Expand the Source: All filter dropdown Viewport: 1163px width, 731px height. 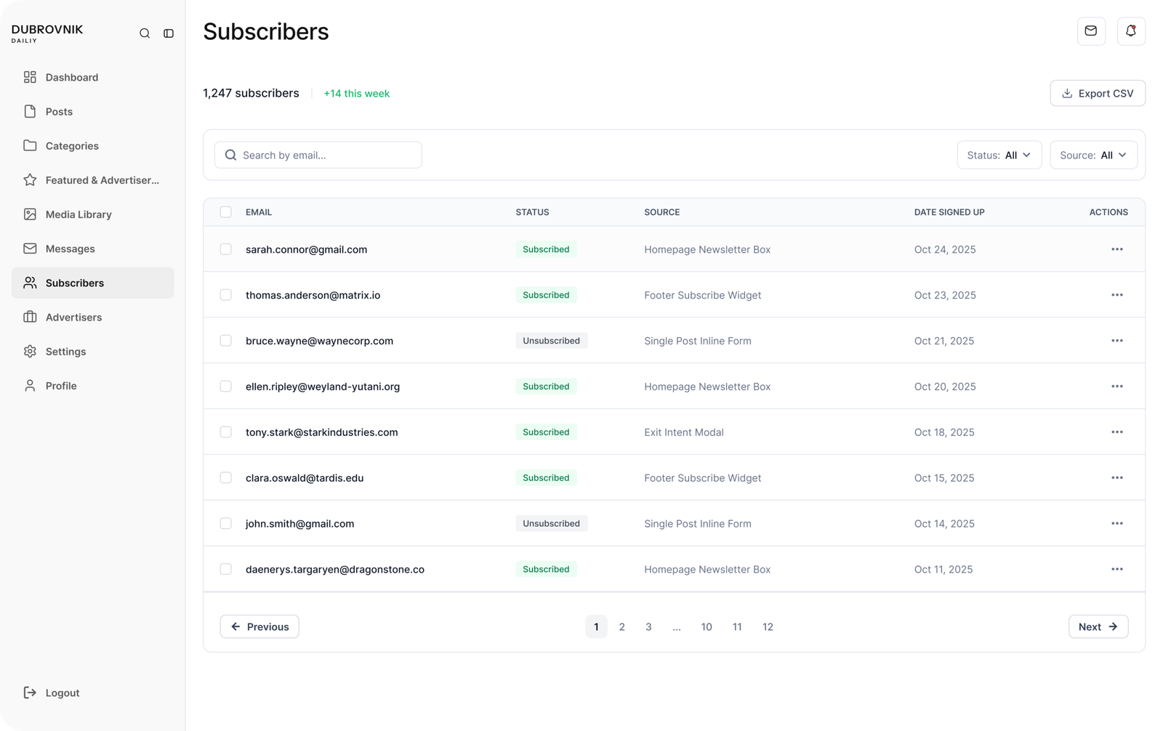[1093, 155]
